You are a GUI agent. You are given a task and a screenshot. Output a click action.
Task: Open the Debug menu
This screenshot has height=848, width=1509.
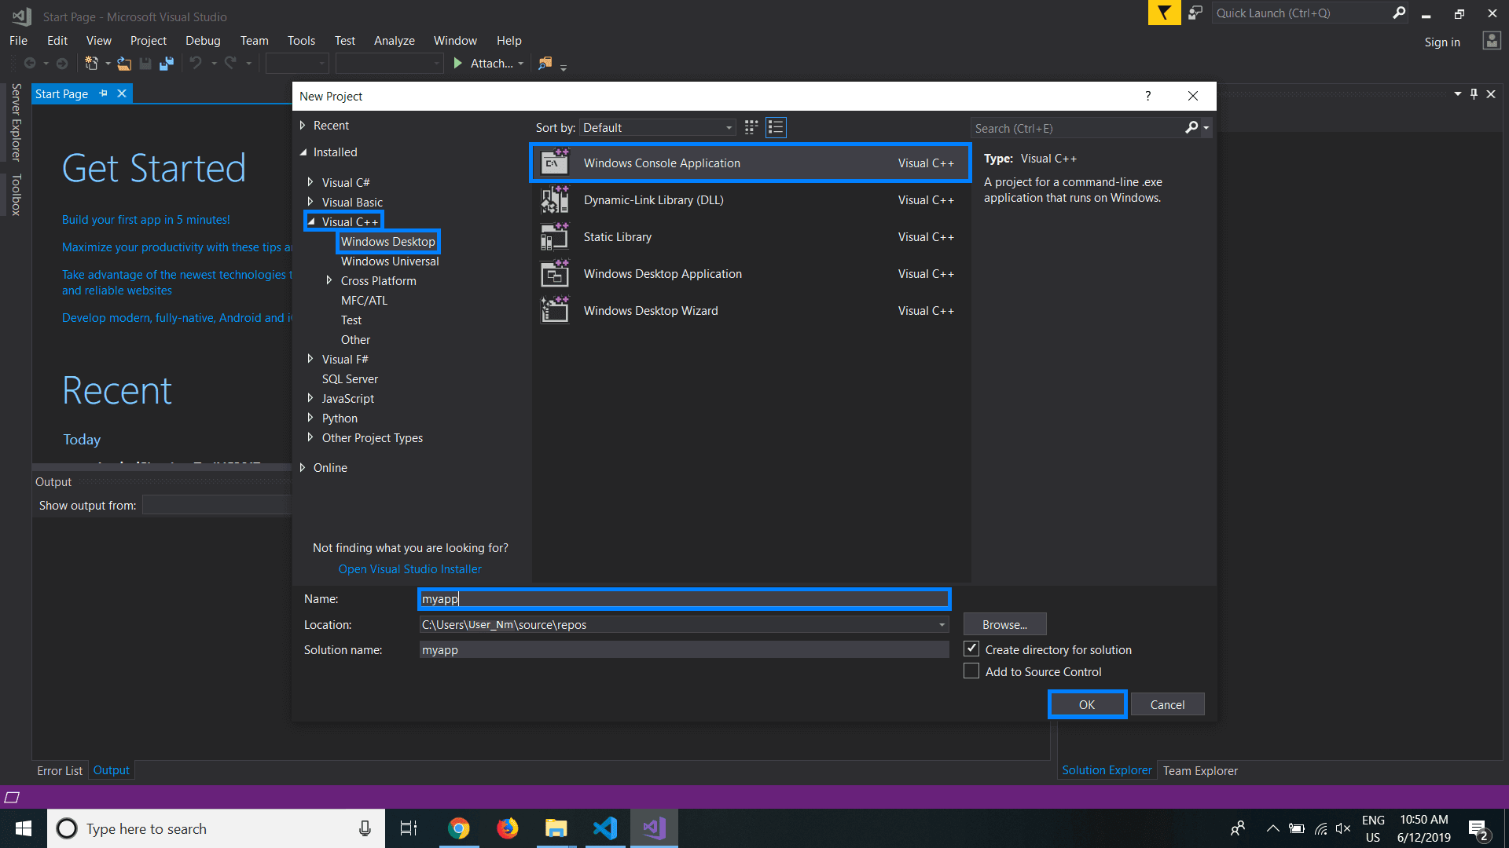(202, 41)
